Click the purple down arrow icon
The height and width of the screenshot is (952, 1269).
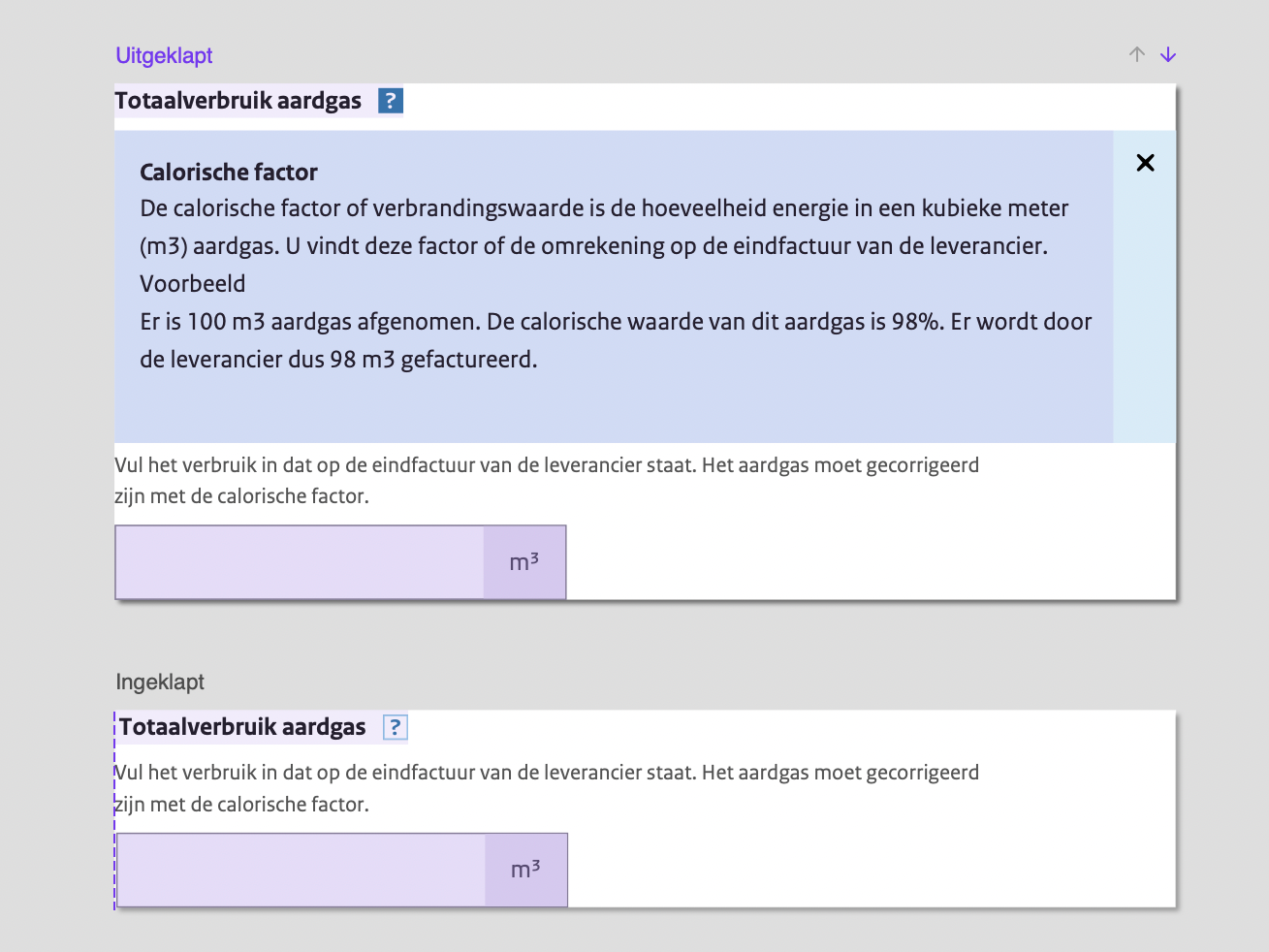[x=1167, y=54]
